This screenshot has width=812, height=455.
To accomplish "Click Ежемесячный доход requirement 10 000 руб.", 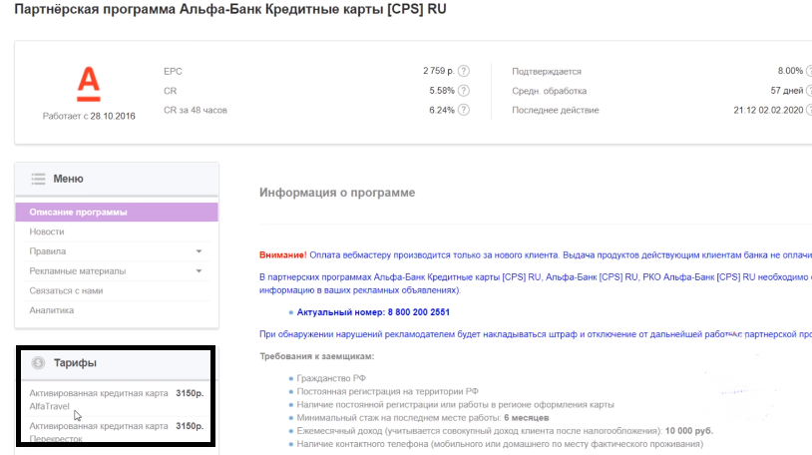I will [x=505, y=431].
